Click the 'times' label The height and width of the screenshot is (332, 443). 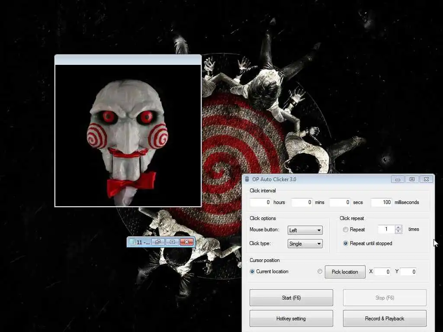tap(414, 229)
